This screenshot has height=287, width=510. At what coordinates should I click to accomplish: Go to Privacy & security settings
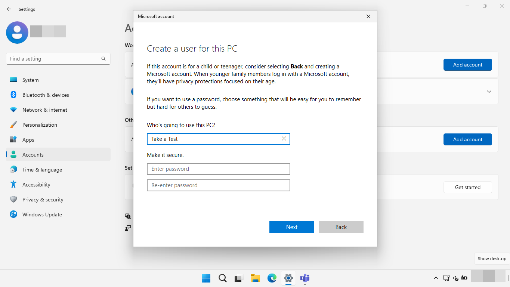click(43, 200)
